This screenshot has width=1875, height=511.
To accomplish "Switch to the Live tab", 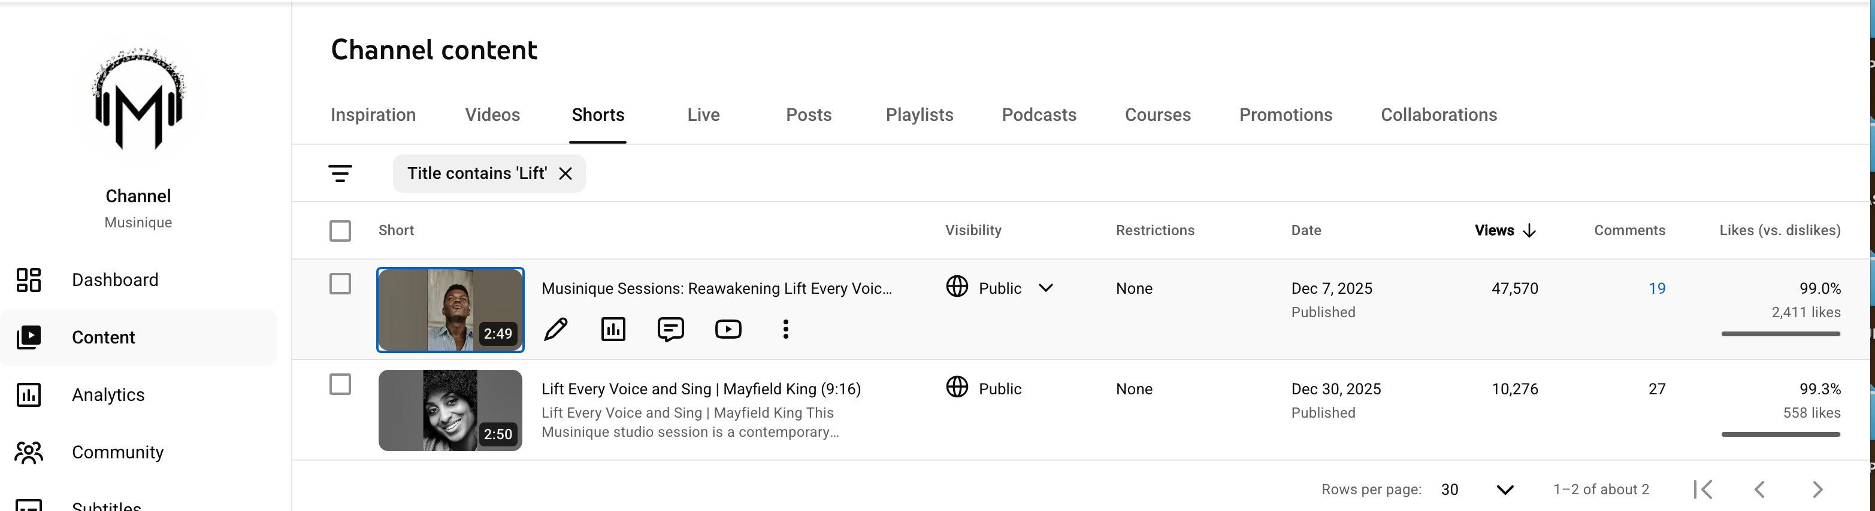I will coord(704,115).
